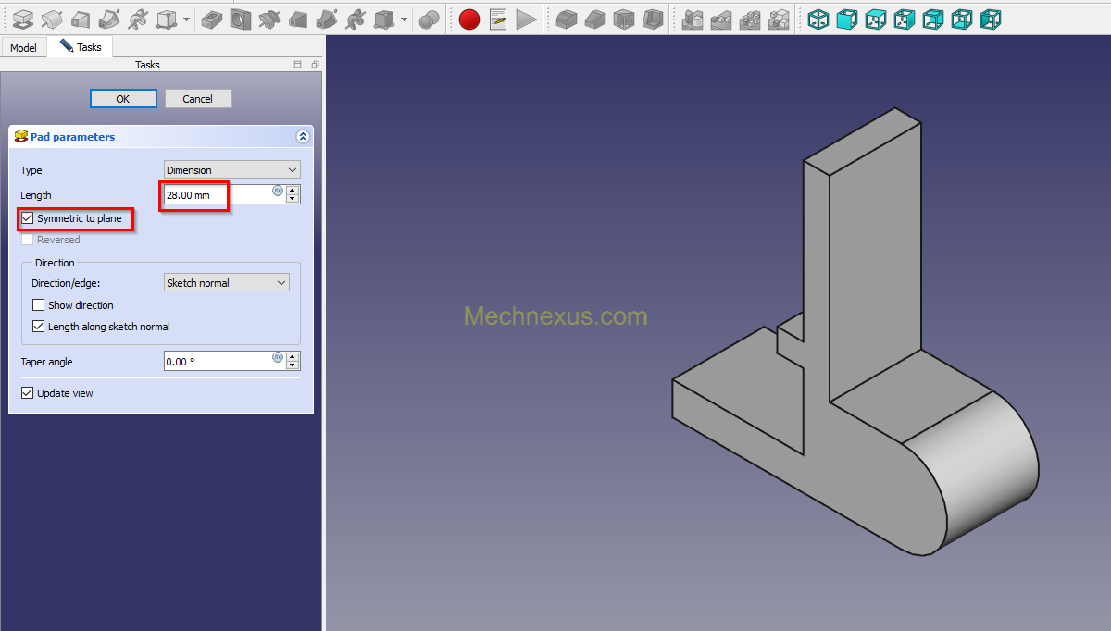Viewport: 1111px width, 631px height.
Task: Select the Pad tool icon
Action: 24,19
